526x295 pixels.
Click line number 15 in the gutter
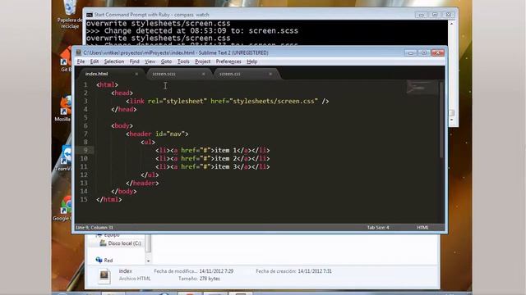coord(84,200)
